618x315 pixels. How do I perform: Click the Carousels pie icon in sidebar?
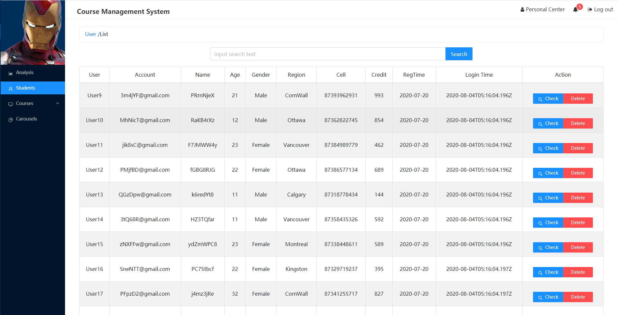pos(11,119)
